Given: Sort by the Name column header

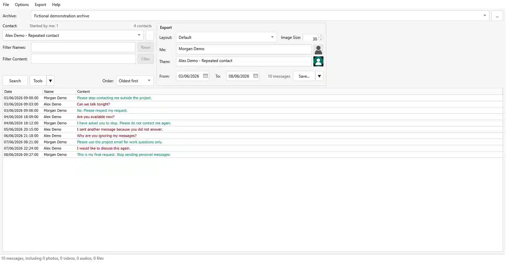Looking at the screenshot, I should (59, 92).
